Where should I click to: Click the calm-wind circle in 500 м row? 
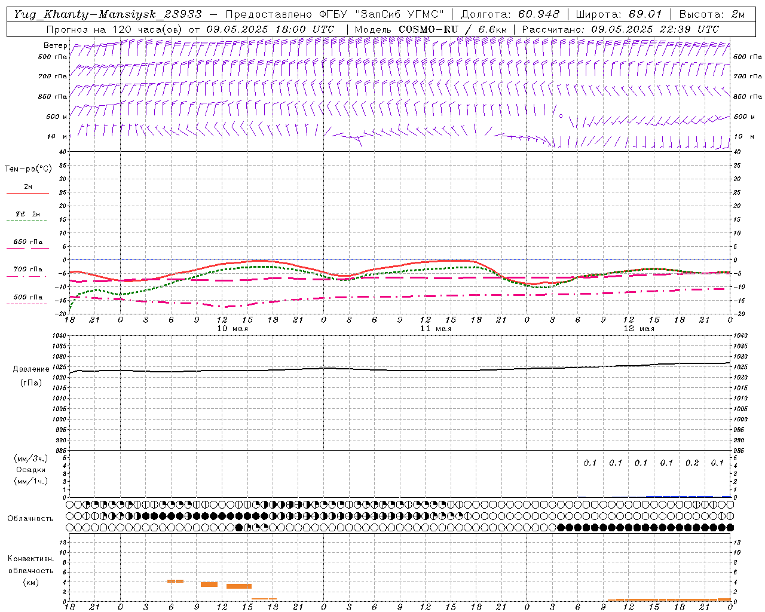561,116
